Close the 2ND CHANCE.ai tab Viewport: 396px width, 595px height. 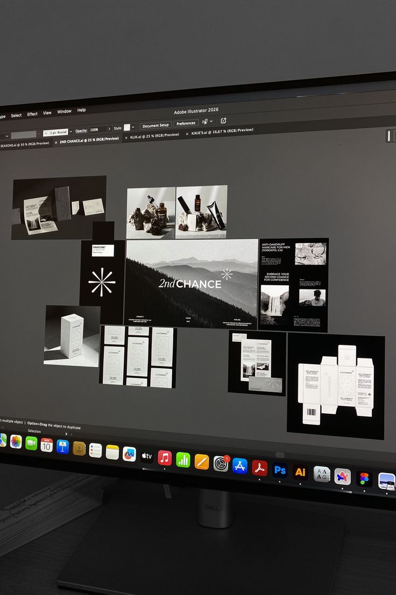(56, 143)
